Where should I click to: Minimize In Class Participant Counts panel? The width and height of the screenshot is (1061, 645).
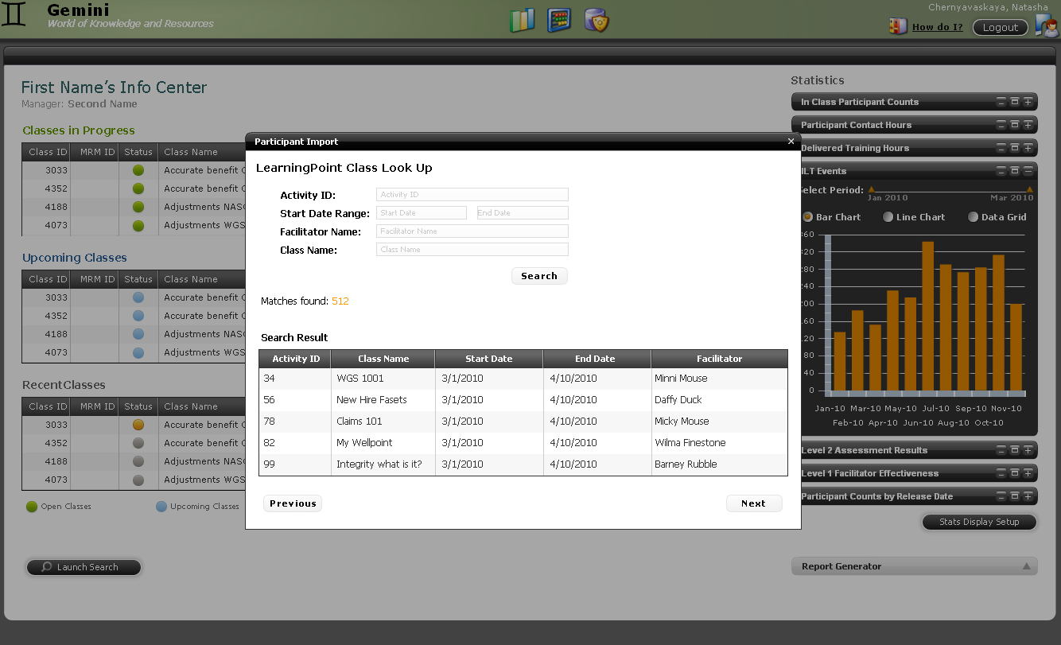(x=1001, y=102)
